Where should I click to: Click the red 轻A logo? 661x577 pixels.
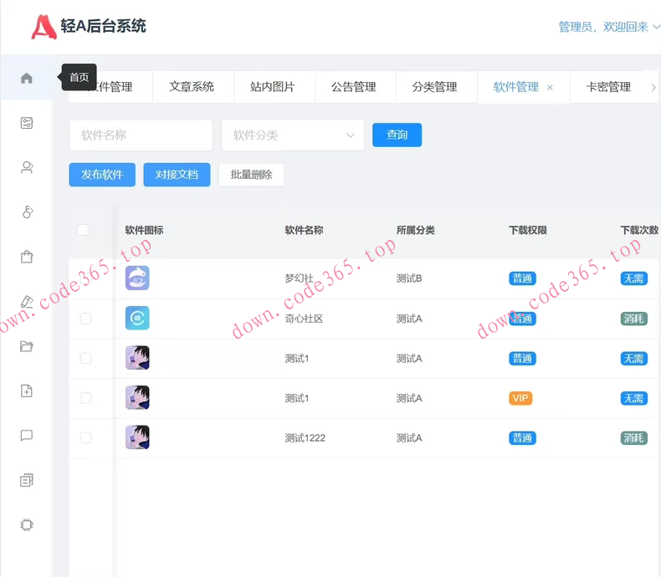[x=44, y=27]
